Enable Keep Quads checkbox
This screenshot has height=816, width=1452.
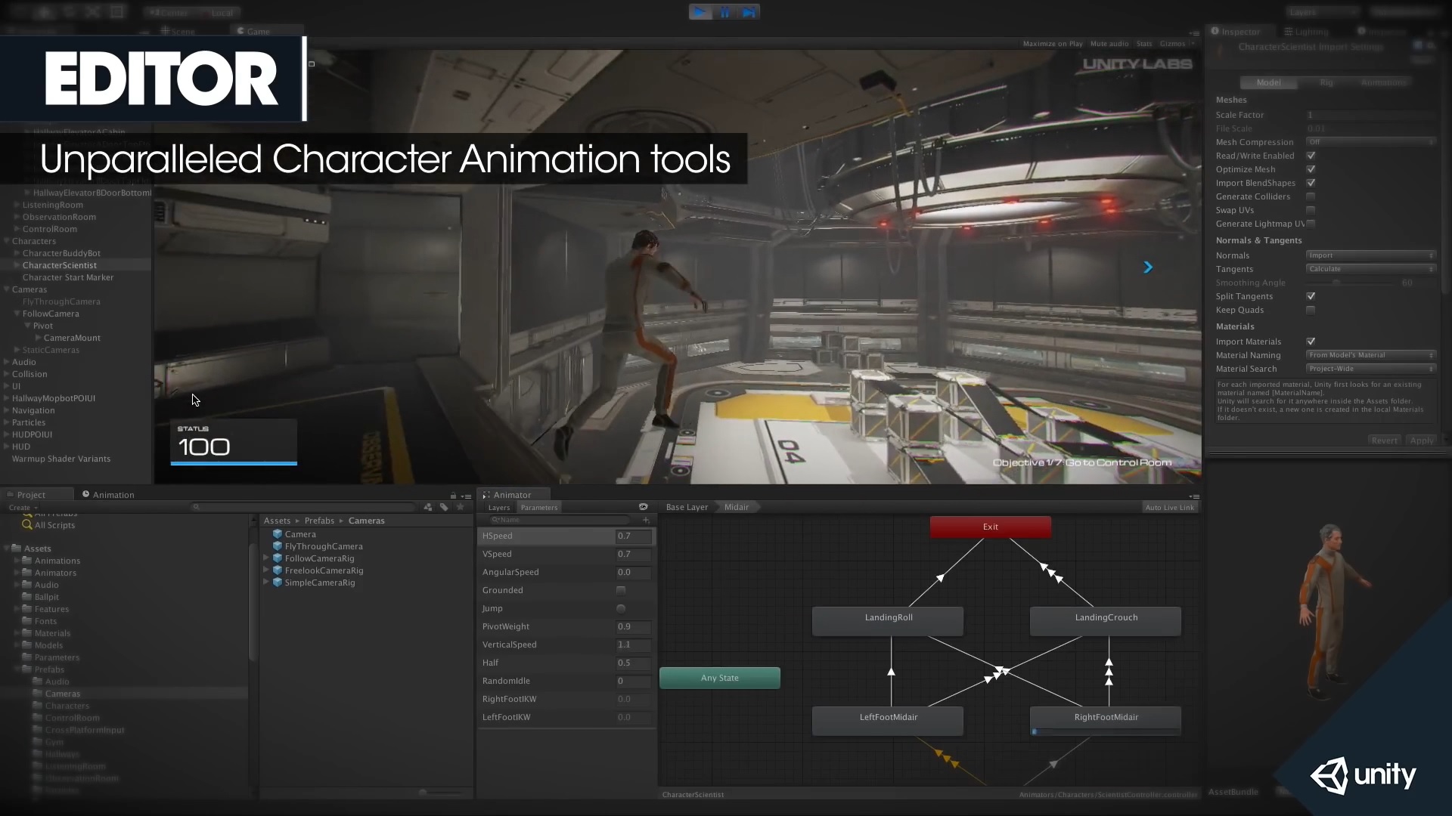[x=1311, y=310]
